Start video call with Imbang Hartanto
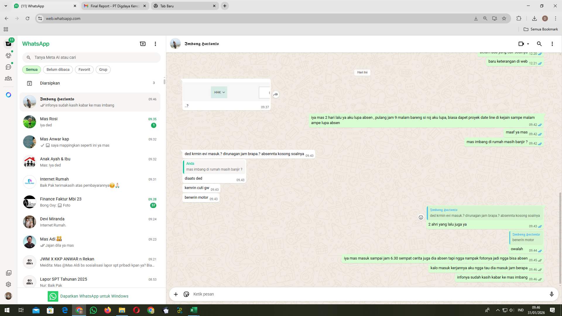562x316 pixels. (521, 44)
